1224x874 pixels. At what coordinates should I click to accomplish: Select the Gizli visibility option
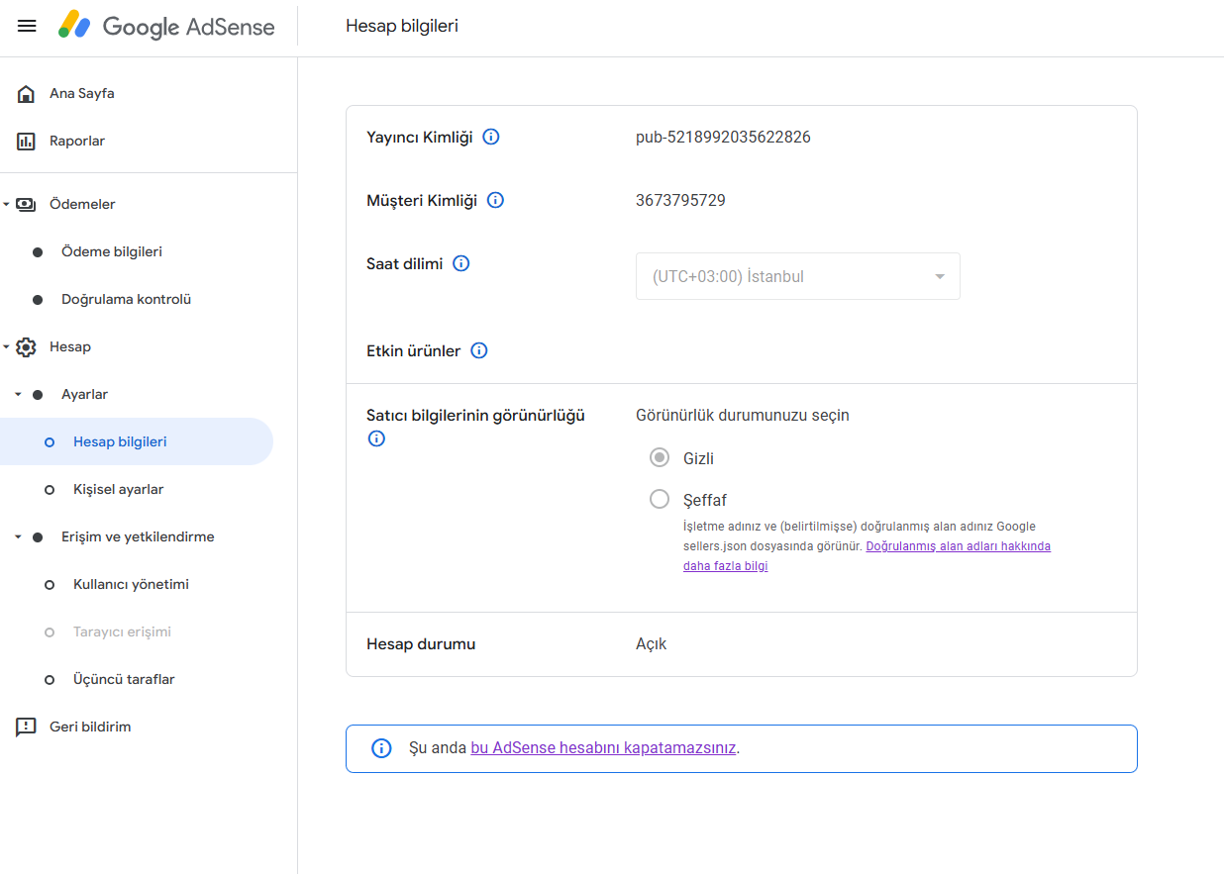(x=660, y=458)
